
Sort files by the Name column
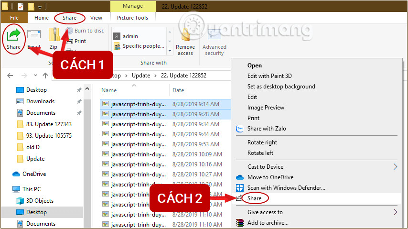coord(109,90)
